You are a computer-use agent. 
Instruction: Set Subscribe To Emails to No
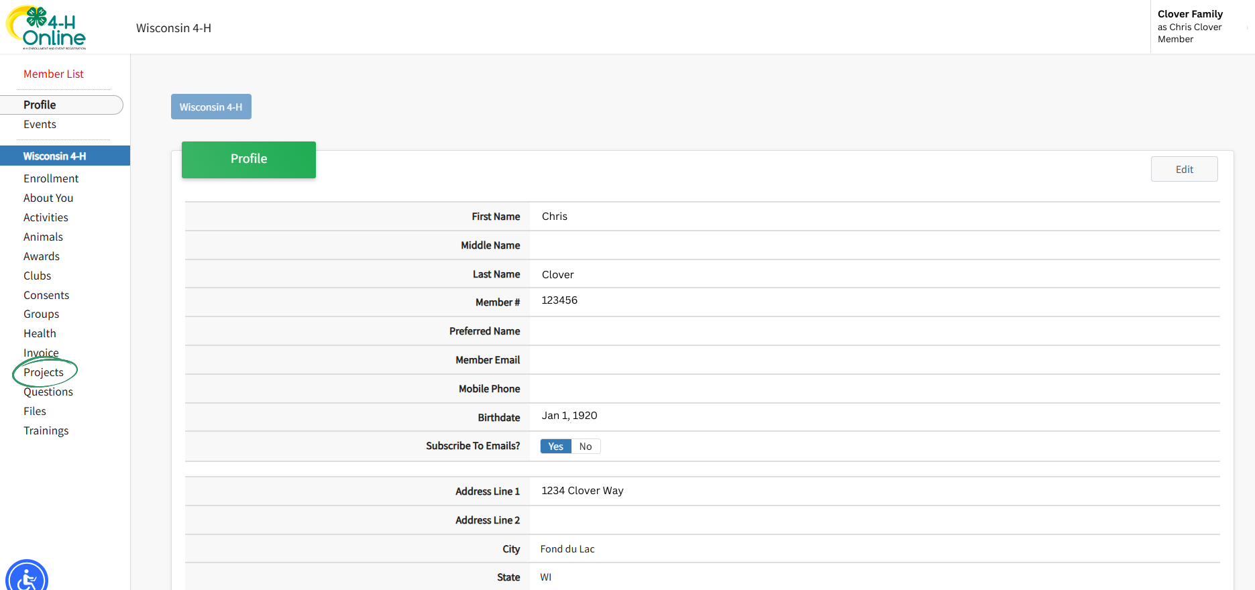pyautogui.click(x=586, y=447)
